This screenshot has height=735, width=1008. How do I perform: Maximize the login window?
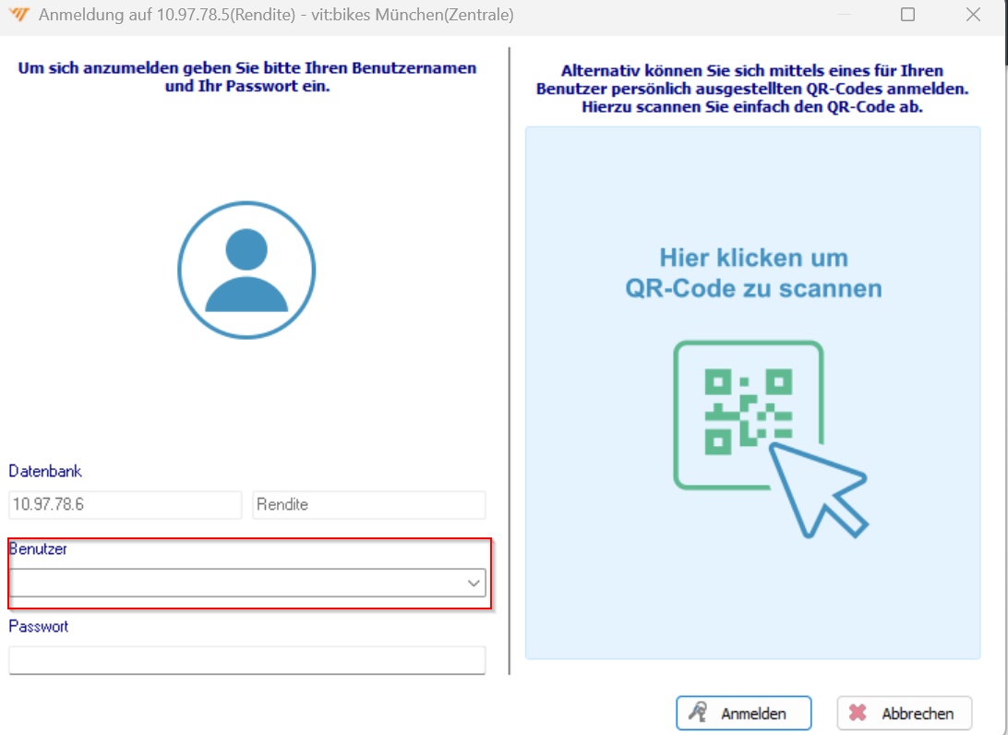[907, 15]
